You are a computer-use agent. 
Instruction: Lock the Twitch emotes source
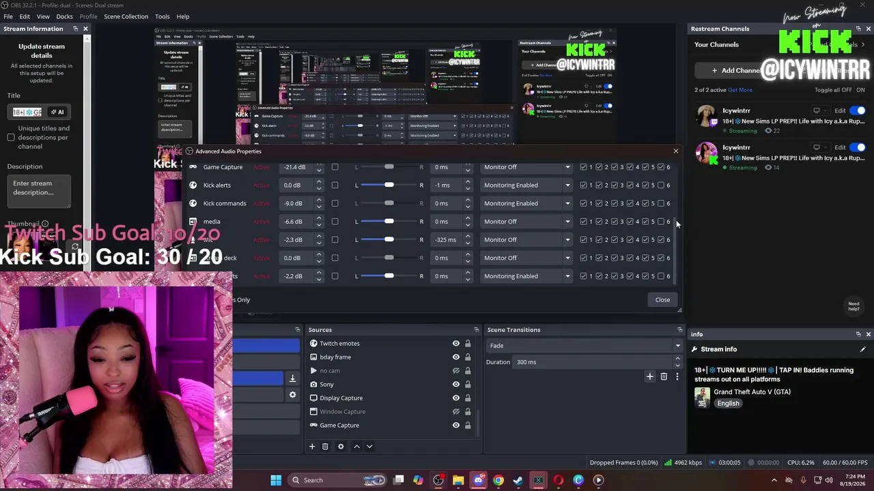[x=468, y=344]
